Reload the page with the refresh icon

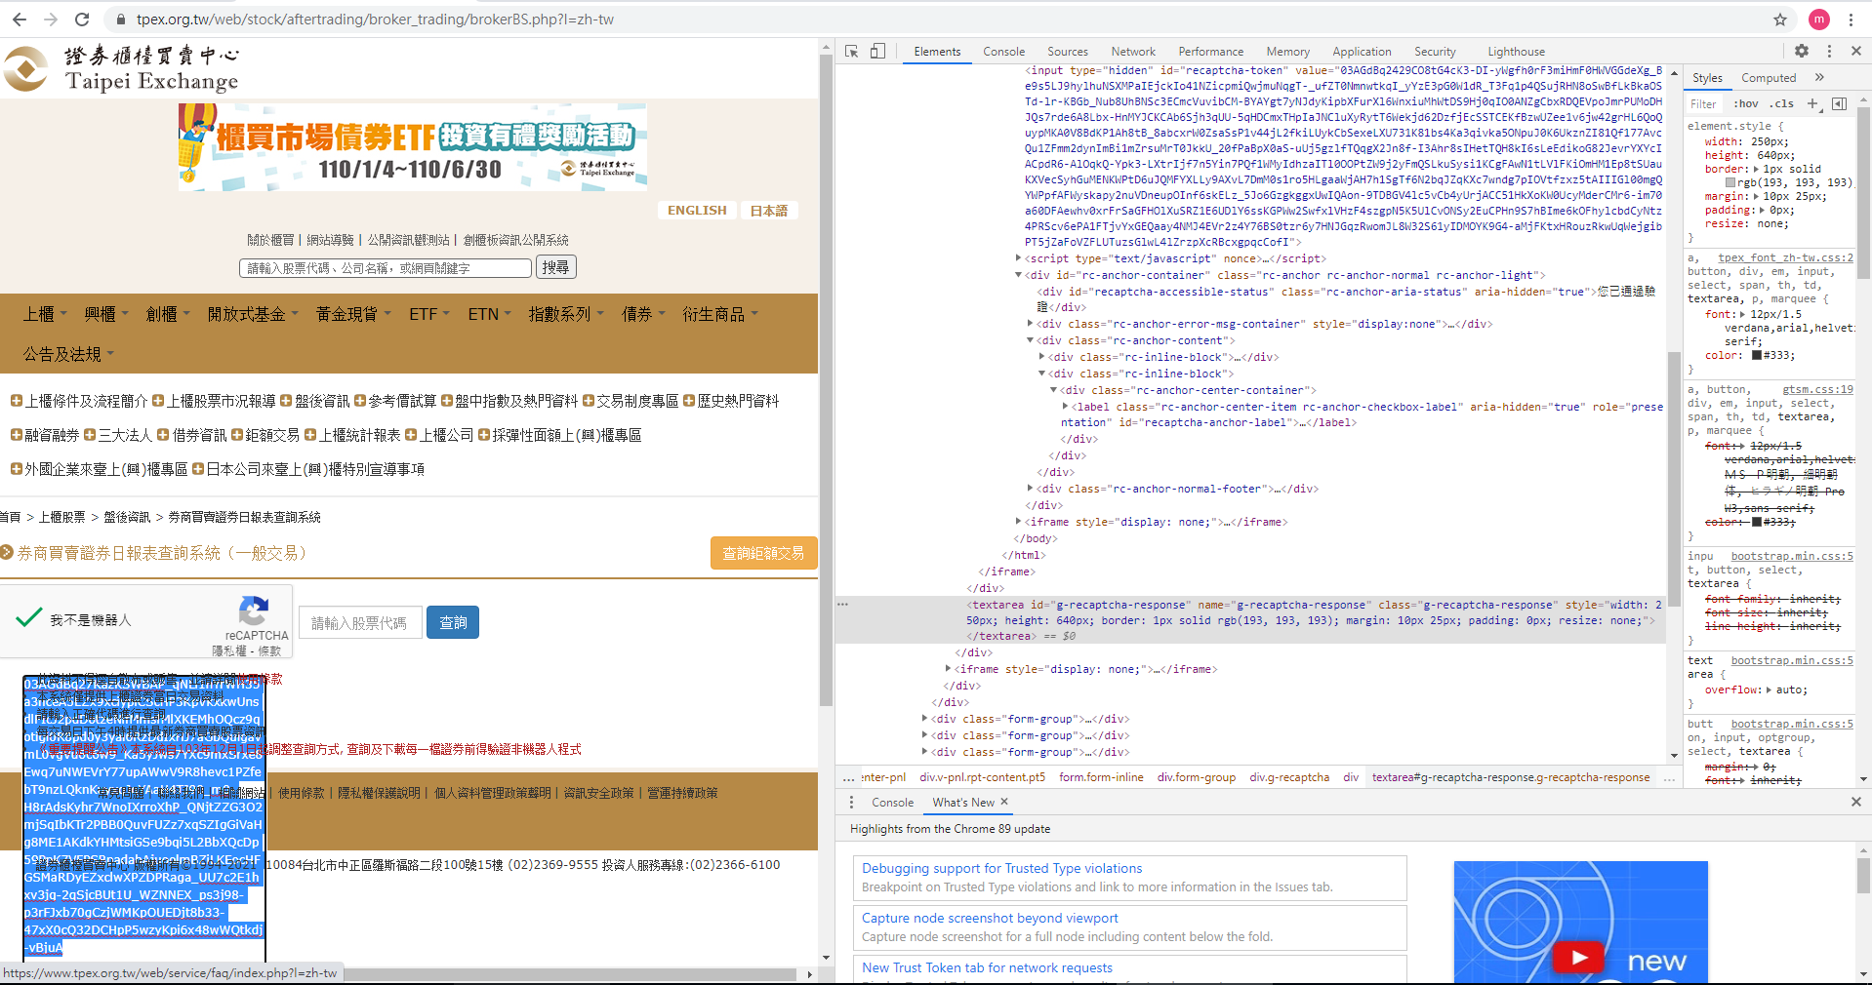point(82,20)
